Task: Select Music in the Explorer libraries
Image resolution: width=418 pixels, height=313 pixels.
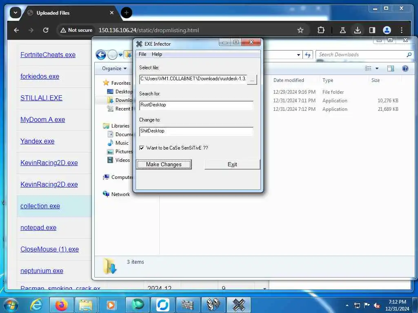Action: tap(122, 143)
